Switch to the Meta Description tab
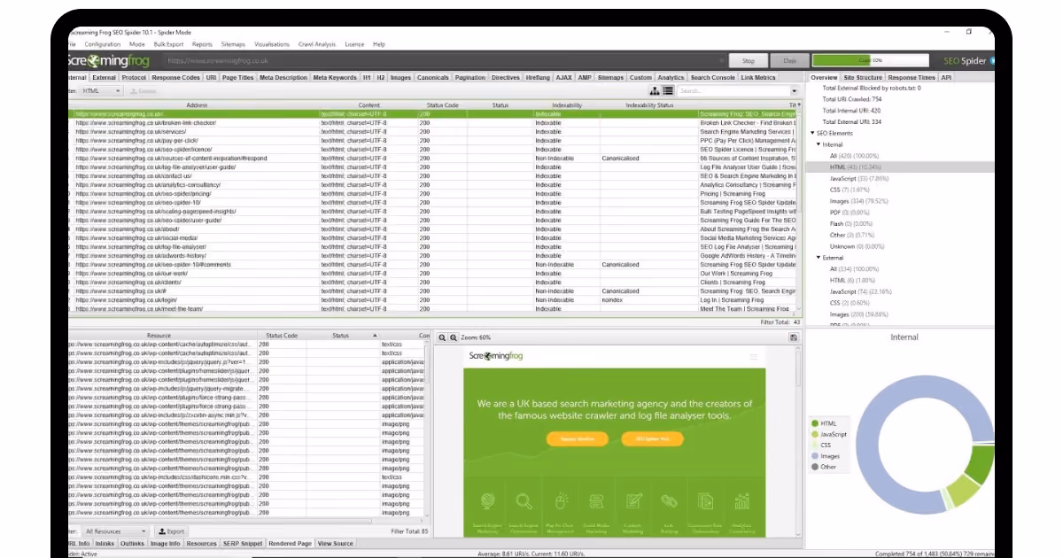Image resolution: width=1063 pixels, height=558 pixels. (283, 78)
